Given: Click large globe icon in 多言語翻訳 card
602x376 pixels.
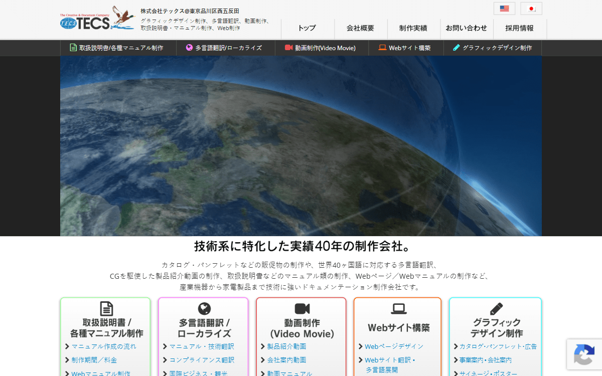Looking at the screenshot, I should [204, 308].
